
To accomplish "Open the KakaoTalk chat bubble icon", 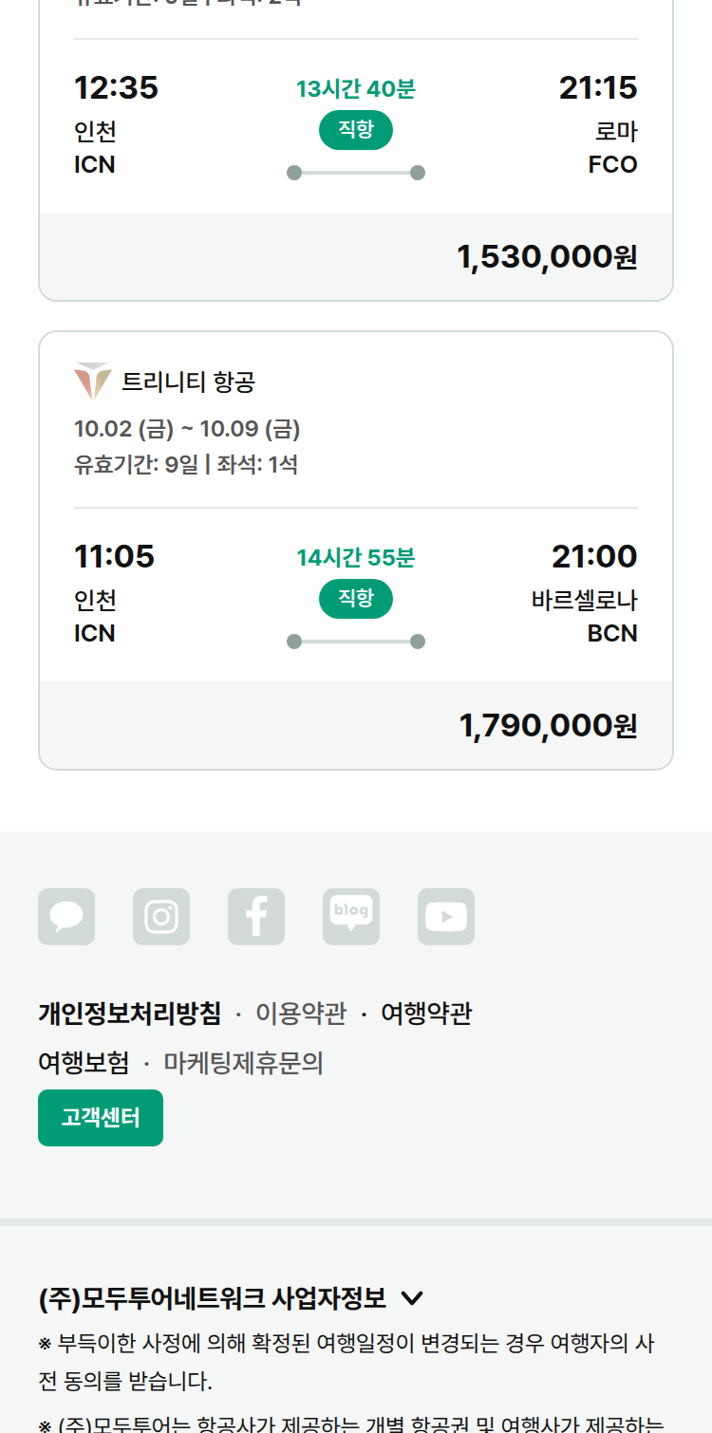I will 66,917.
